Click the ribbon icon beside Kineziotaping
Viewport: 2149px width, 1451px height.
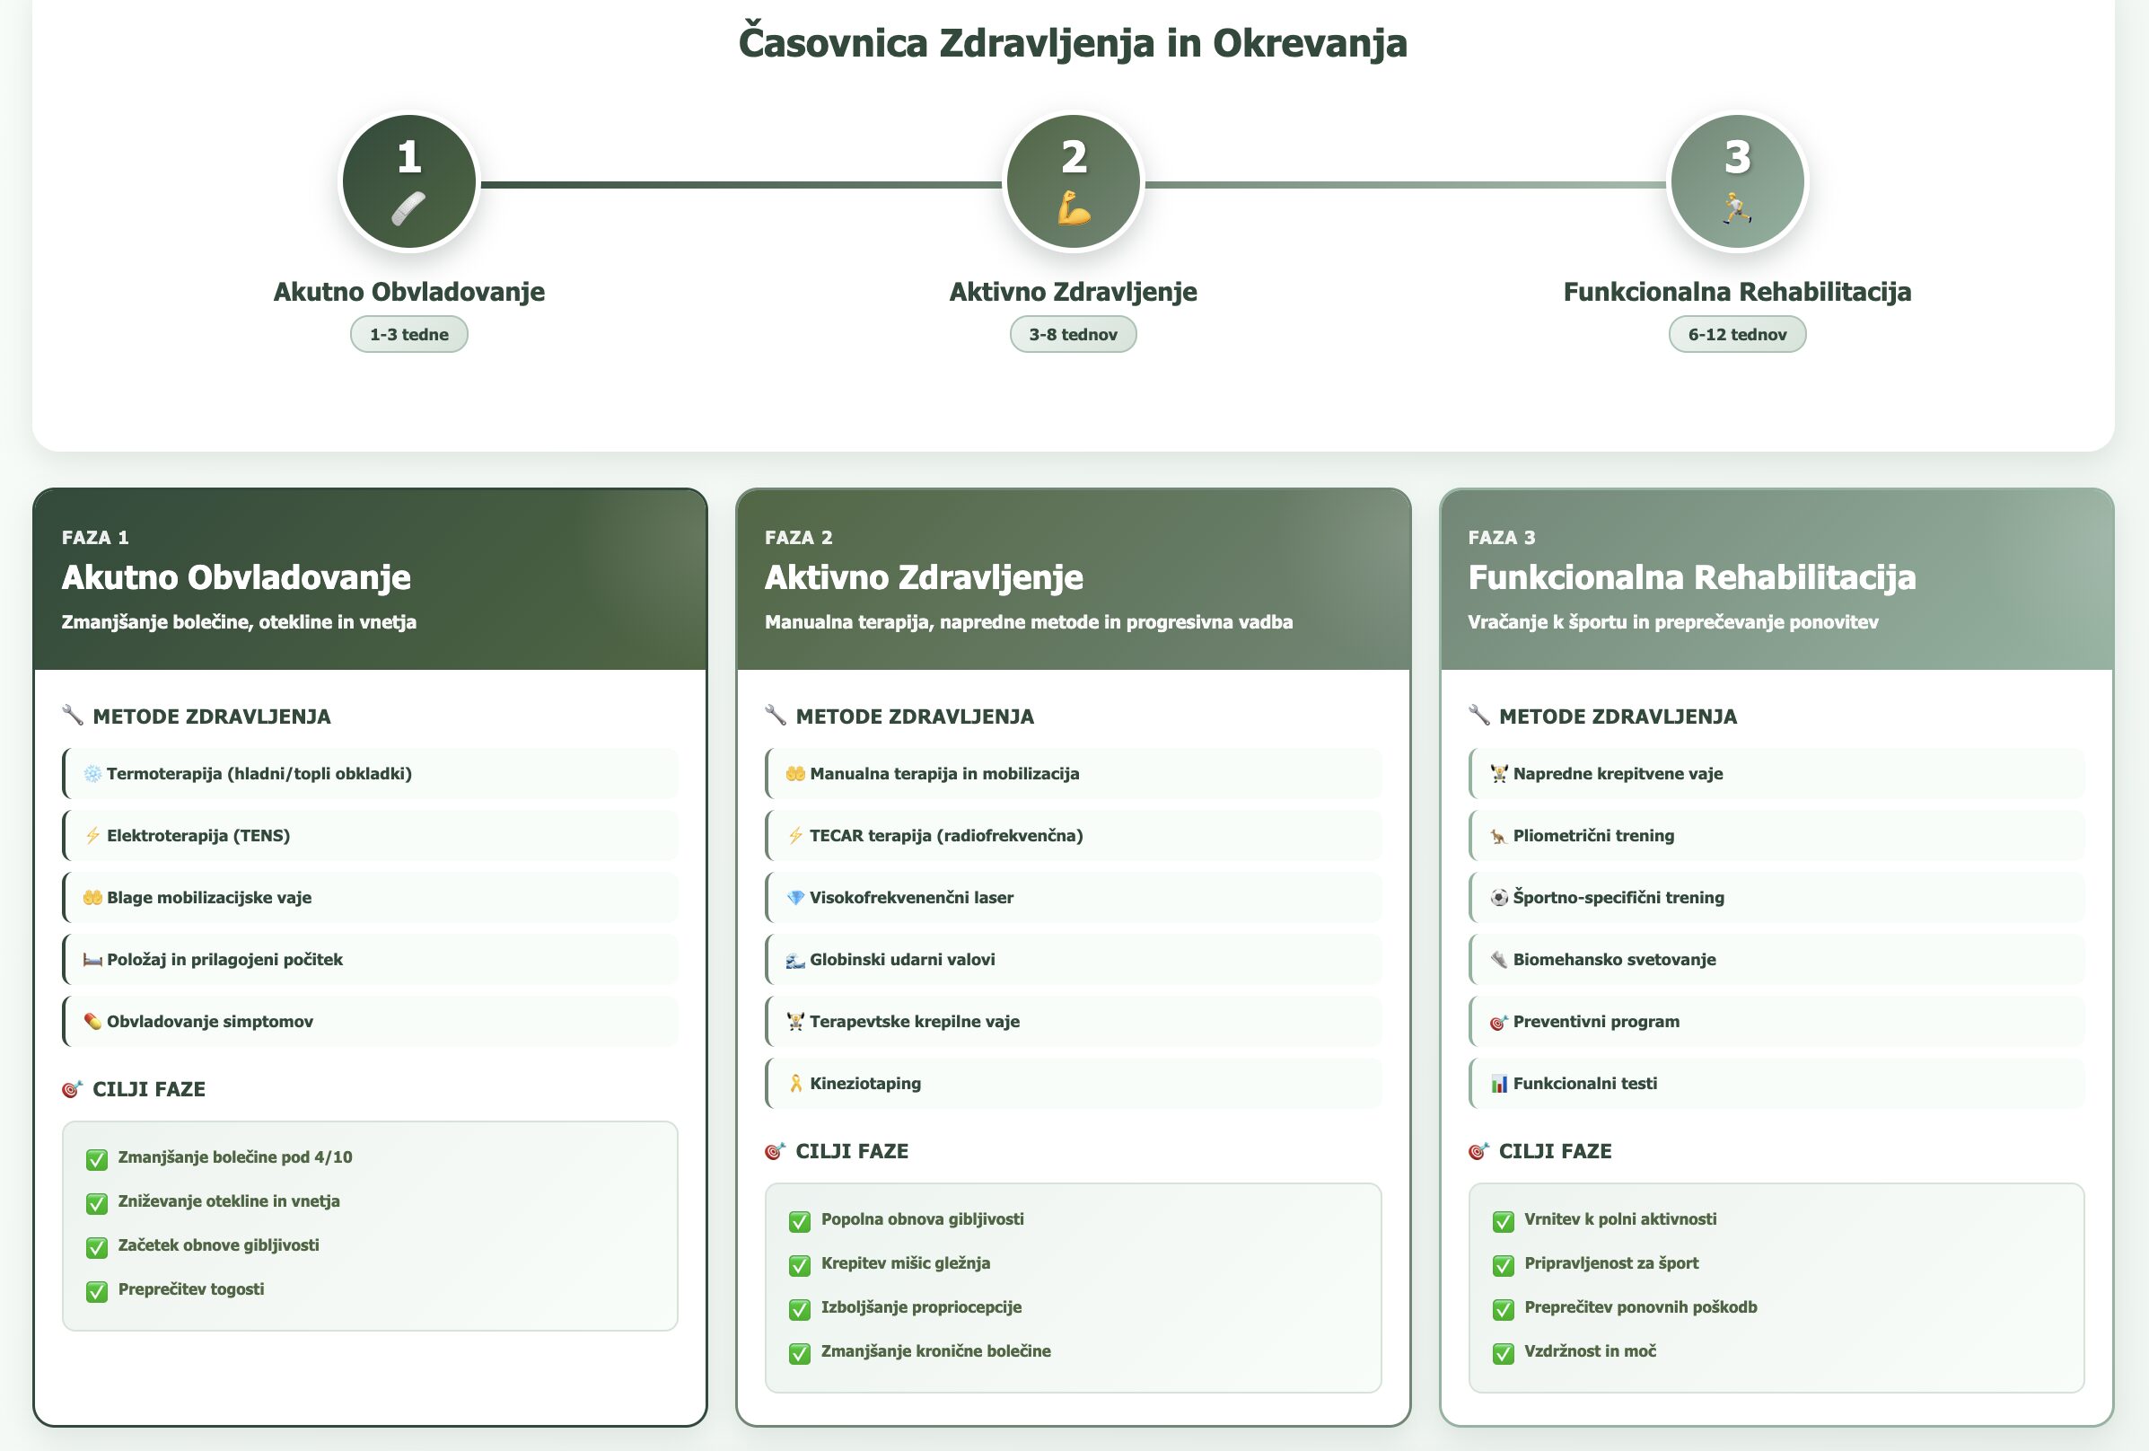[795, 1084]
